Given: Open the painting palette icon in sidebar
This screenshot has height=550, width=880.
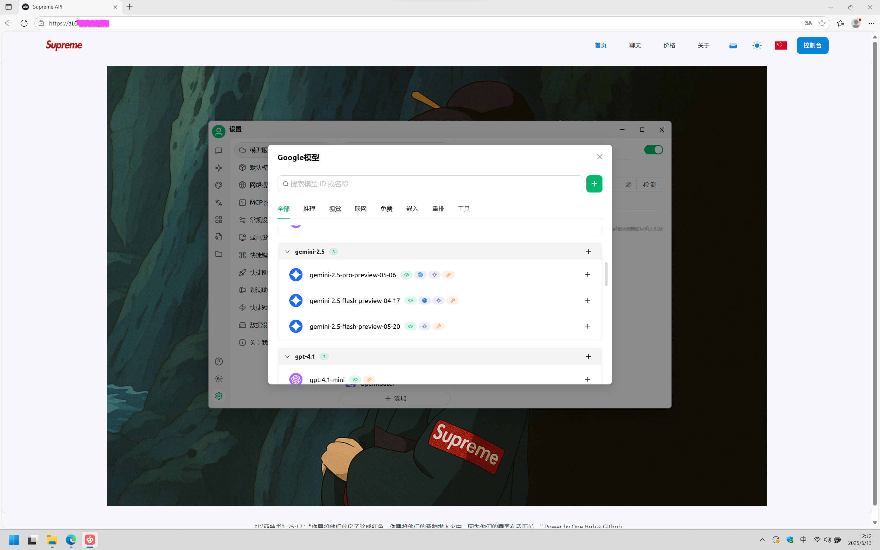Looking at the screenshot, I should [x=219, y=185].
